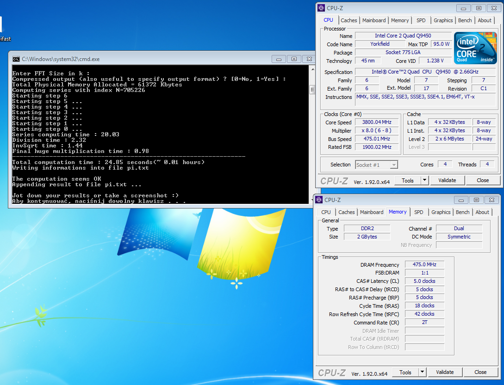This screenshot has height=385, width=504.
Task: Click Close button in top CPU-Z window
Action: (483, 180)
